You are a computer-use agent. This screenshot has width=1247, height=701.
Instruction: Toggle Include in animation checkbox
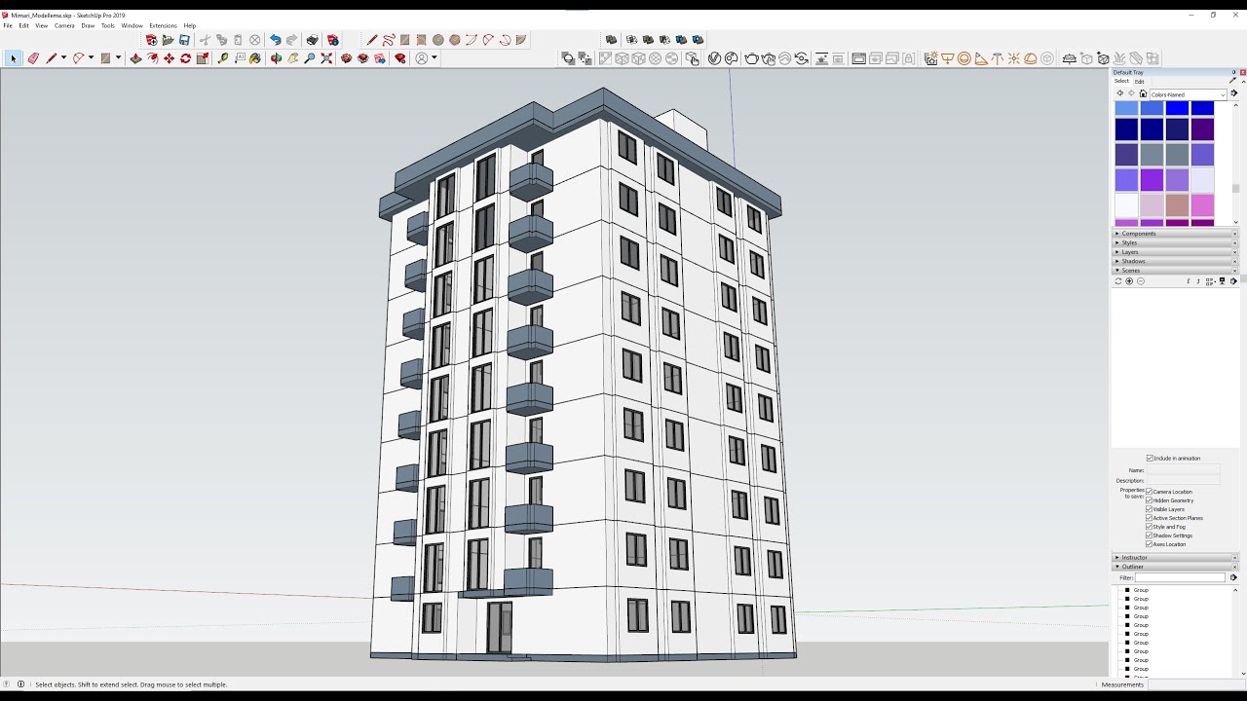pos(1150,458)
